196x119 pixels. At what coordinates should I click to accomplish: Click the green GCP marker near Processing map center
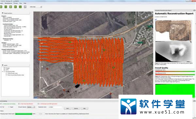pyautogui.click(x=104, y=50)
